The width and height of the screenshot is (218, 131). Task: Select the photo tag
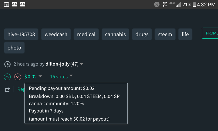pyautogui.click(x=14, y=48)
